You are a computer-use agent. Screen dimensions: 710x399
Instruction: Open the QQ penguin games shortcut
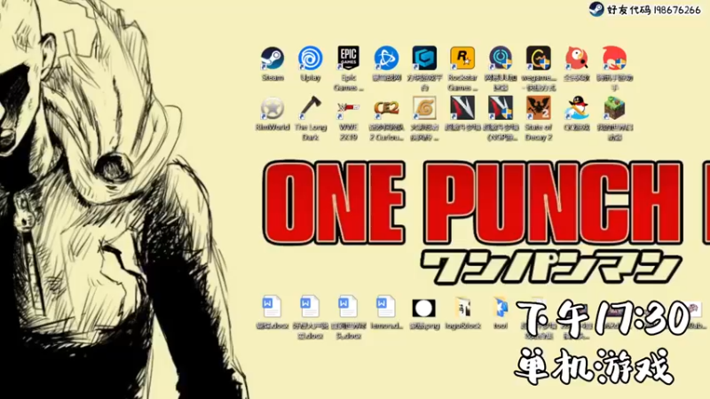click(x=576, y=108)
